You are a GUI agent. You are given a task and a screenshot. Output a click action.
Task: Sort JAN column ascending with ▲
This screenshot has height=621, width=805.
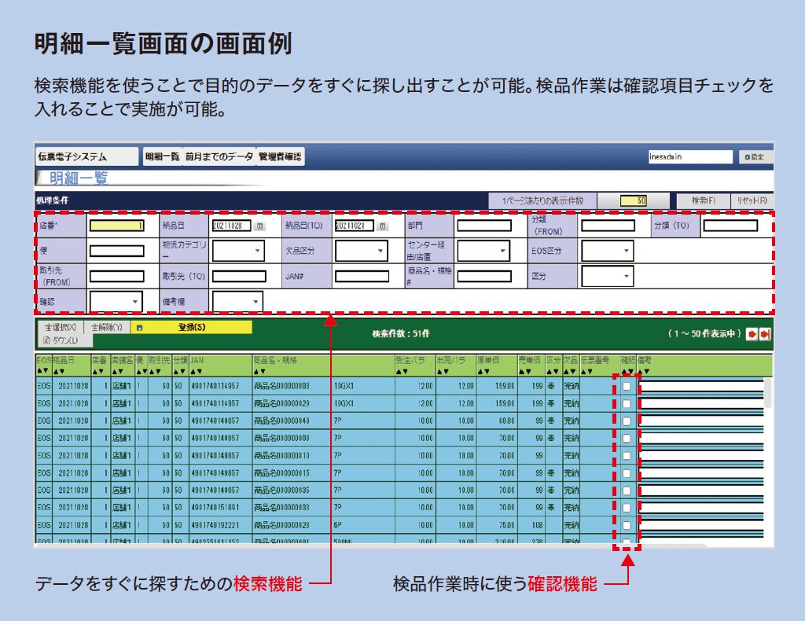pyautogui.click(x=193, y=371)
